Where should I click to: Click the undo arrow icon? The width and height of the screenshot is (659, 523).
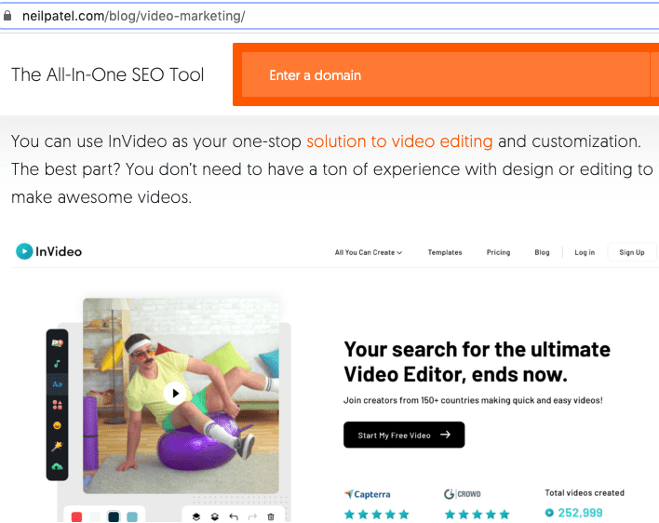point(234,516)
